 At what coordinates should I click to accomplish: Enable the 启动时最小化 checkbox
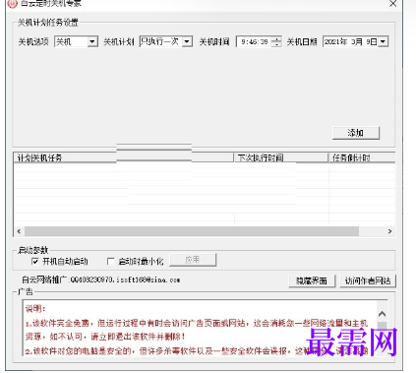click(x=110, y=262)
